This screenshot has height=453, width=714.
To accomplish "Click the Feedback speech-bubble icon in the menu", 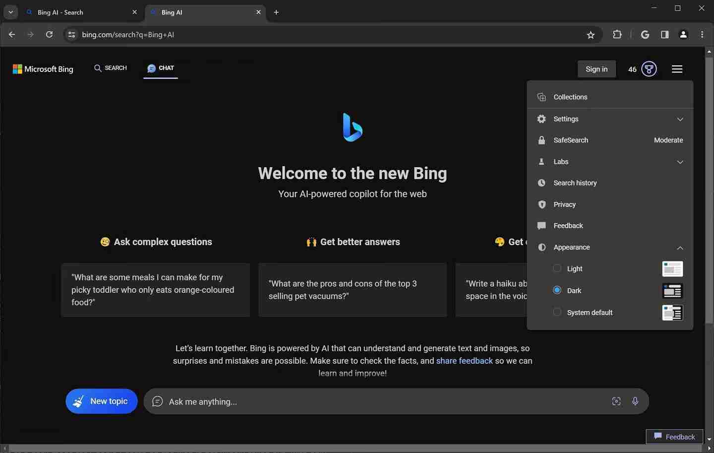I will coord(541,226).
